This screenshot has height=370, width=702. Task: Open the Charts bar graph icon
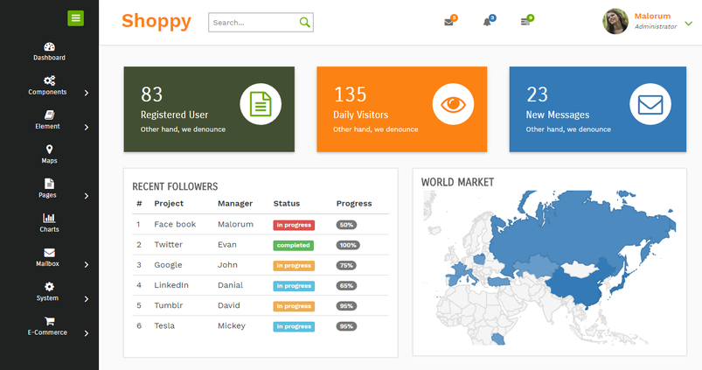point(49,218)
